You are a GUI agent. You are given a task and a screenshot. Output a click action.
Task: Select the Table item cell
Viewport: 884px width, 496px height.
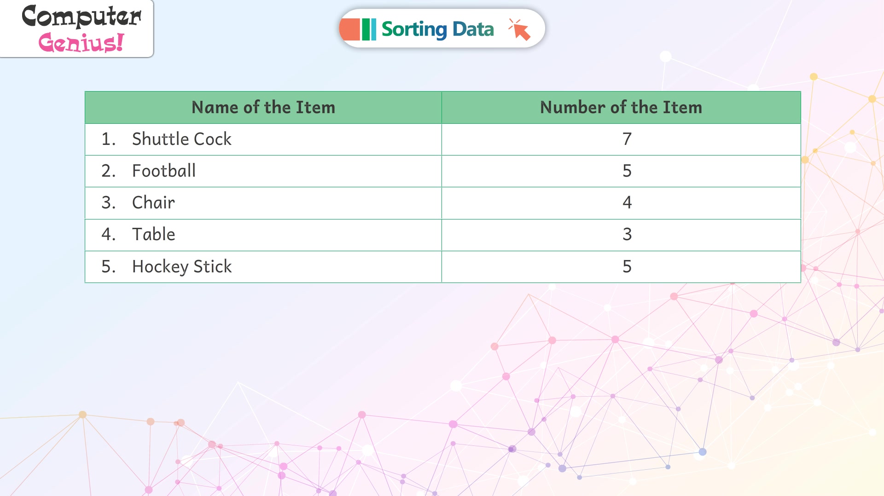pos(263,235)
